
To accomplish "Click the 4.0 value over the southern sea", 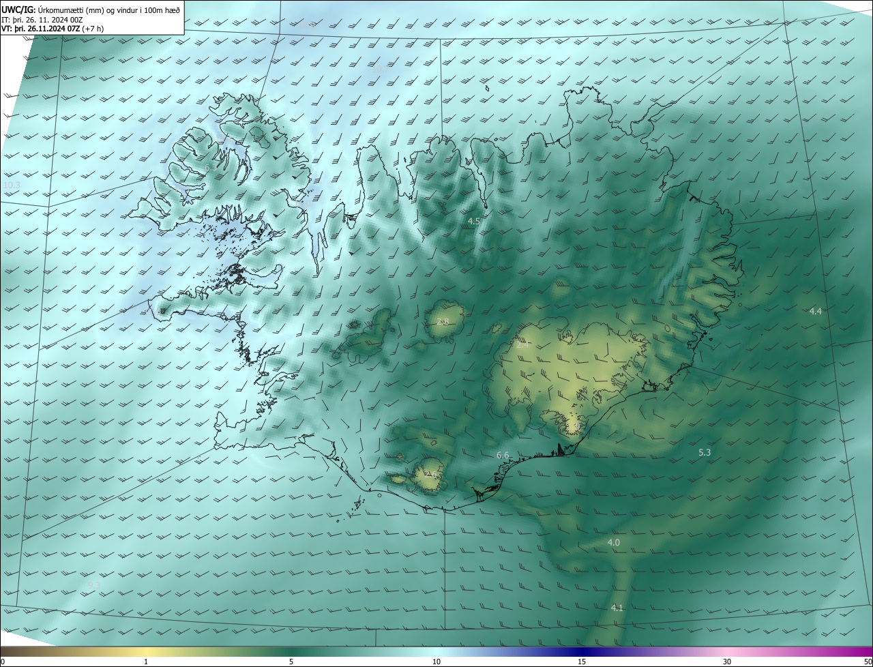I will pos(613,542).
